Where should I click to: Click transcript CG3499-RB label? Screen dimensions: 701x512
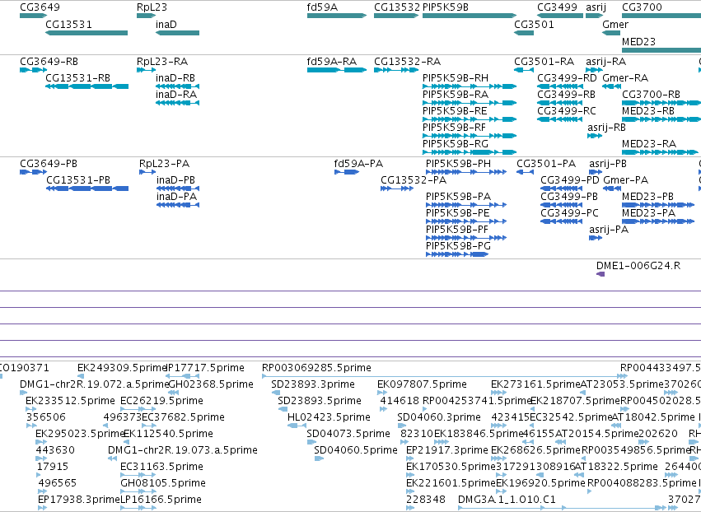[567, 95]
